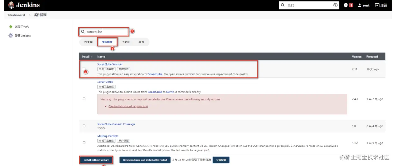Click version 2.4.3 of Sonar Gerrit

point(355,99)
